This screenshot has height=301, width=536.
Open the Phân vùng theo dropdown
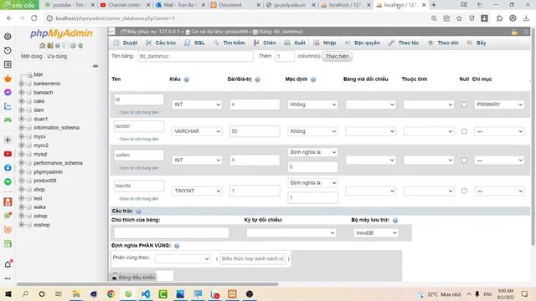tap(183, 258)
